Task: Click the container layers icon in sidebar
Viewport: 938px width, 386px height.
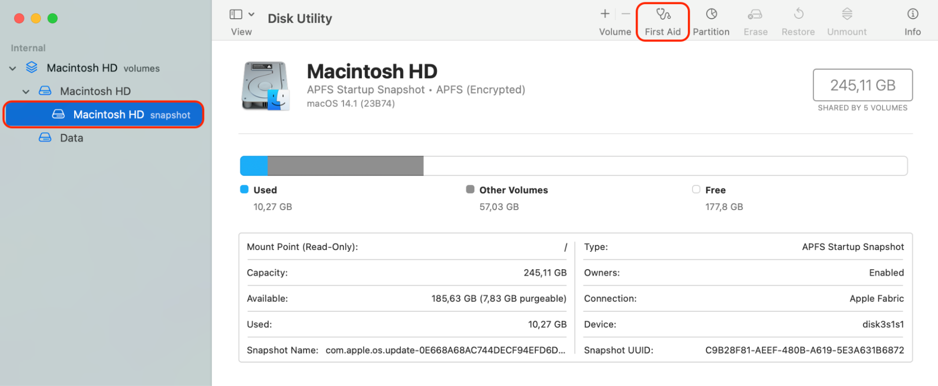Action: point(31,68)
